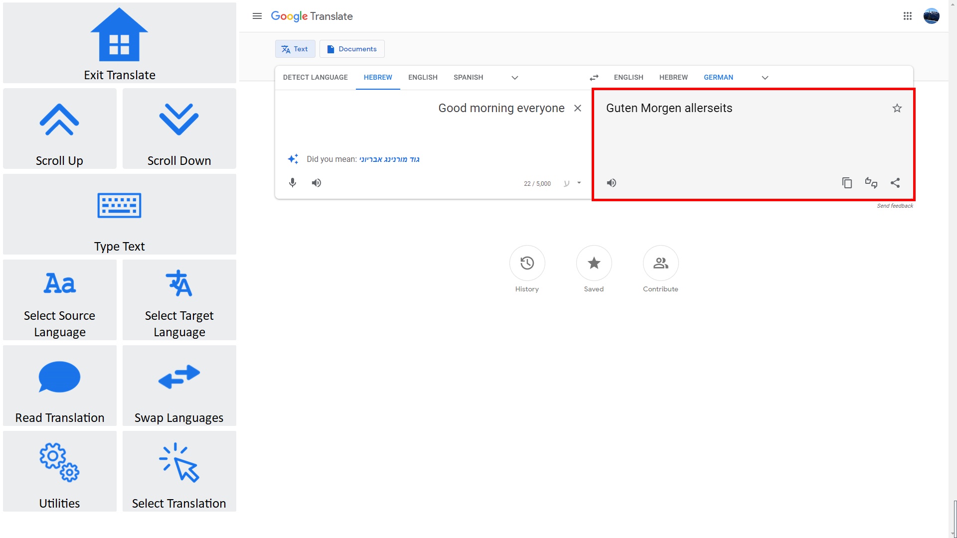Switch to the Documents tab
The image size is (957, 538).
352,49
